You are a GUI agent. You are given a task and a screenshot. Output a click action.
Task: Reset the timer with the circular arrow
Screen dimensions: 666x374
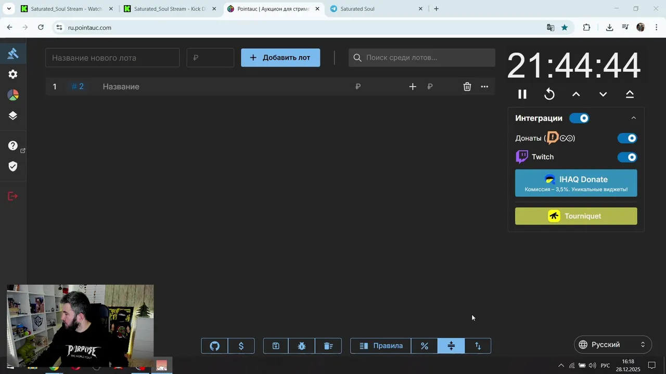[549, 94]
